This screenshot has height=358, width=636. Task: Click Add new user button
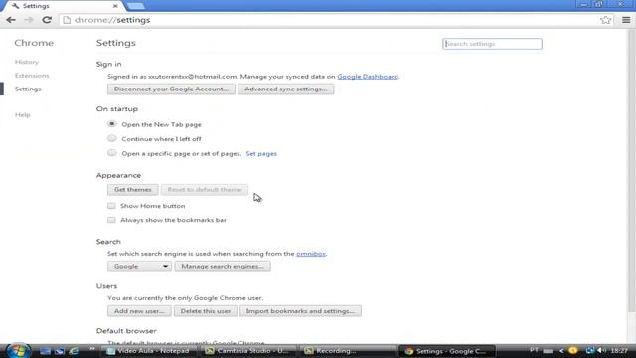139,311
